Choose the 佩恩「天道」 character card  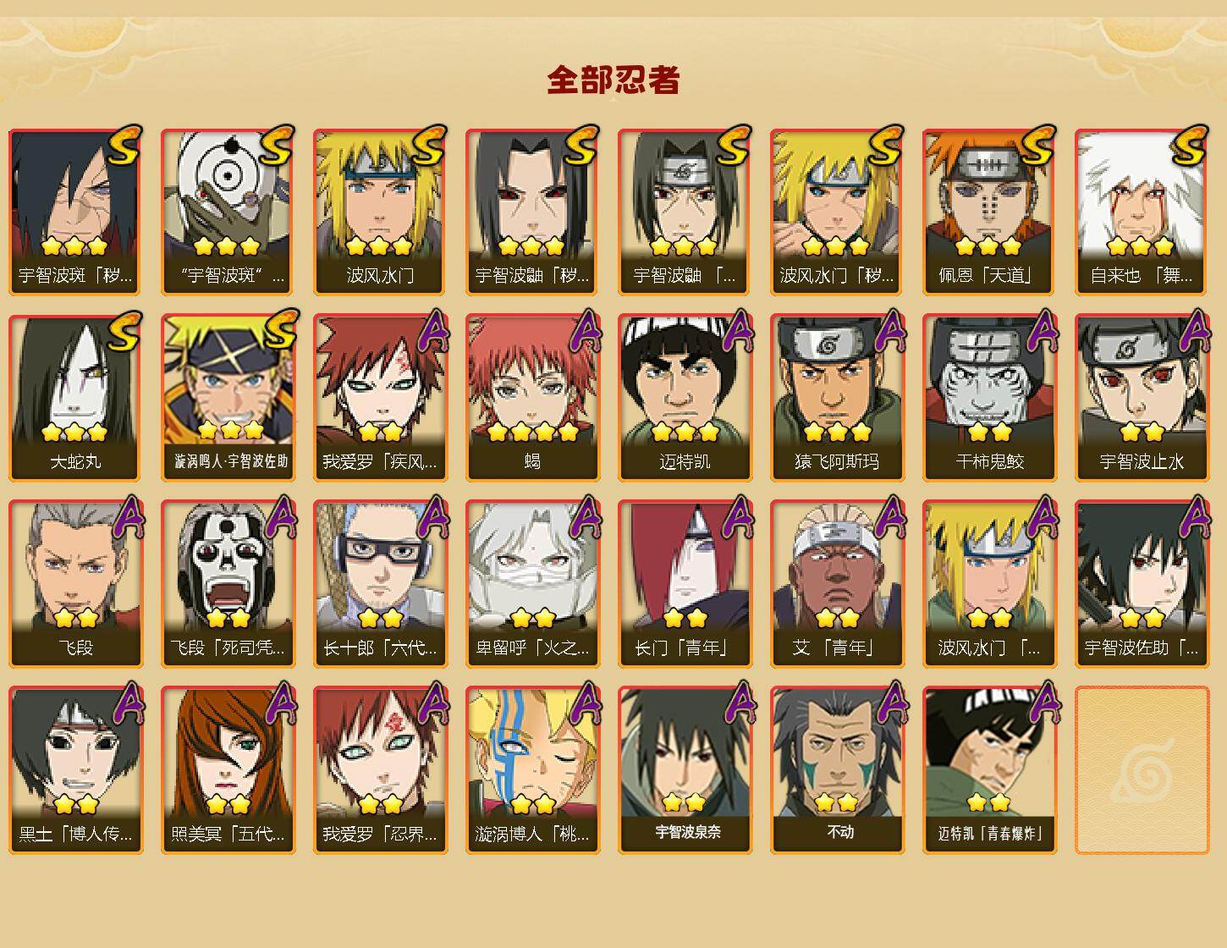point(990,212)
